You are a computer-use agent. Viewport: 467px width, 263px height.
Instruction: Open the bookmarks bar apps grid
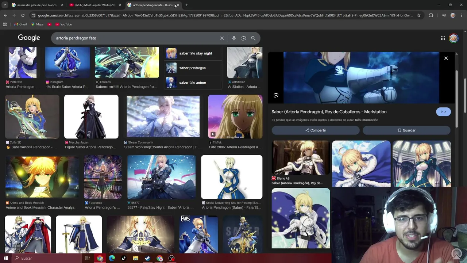pyautogui.click(x=5, y=24)
